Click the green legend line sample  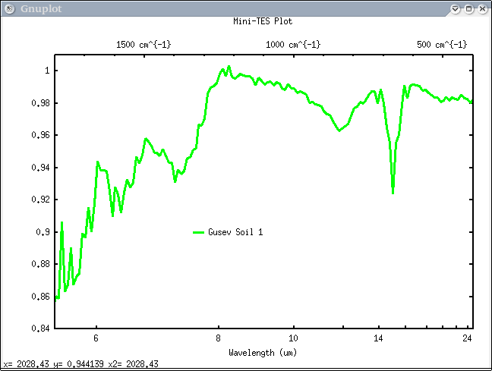(x=199, y=232)
